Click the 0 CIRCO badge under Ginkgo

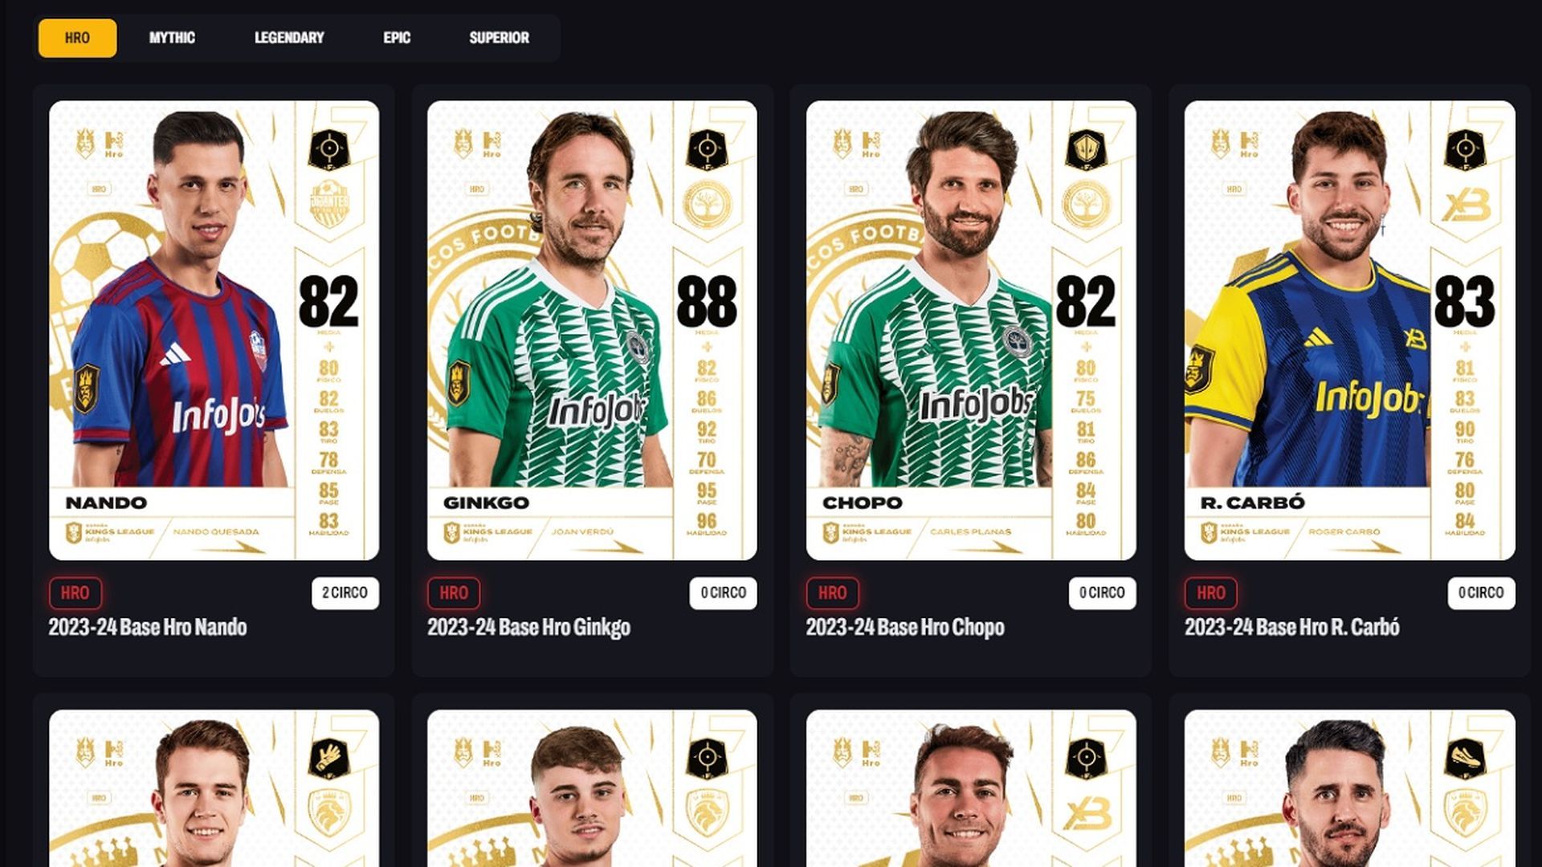724,593
